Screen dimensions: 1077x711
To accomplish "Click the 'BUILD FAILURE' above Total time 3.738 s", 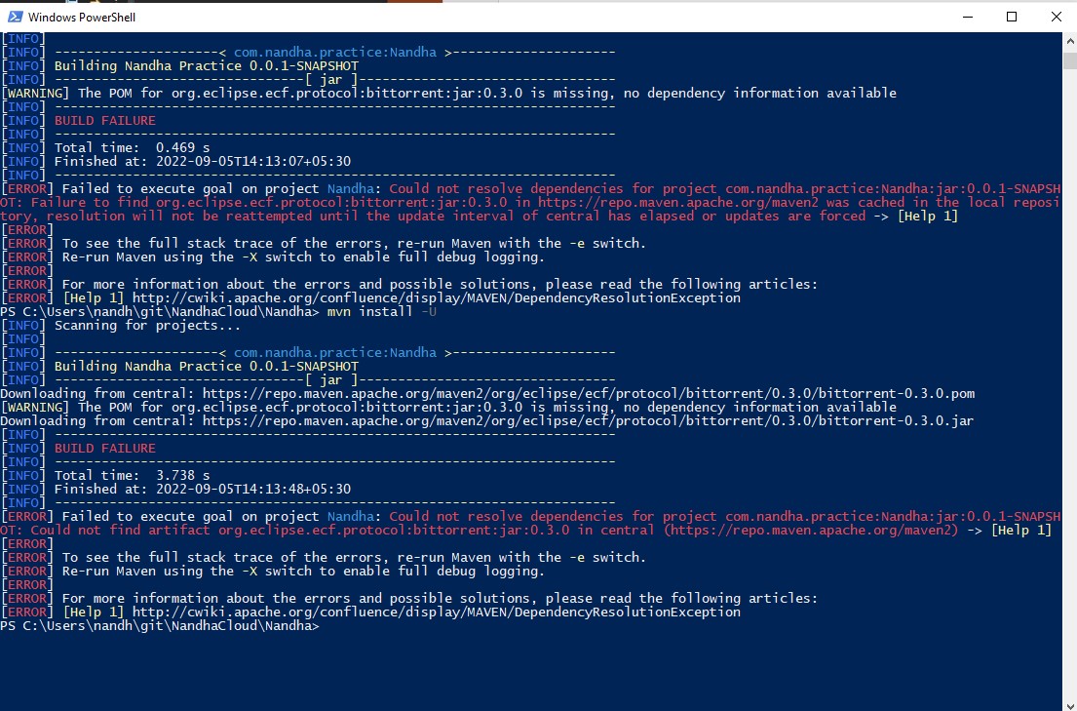I will 105,449.
